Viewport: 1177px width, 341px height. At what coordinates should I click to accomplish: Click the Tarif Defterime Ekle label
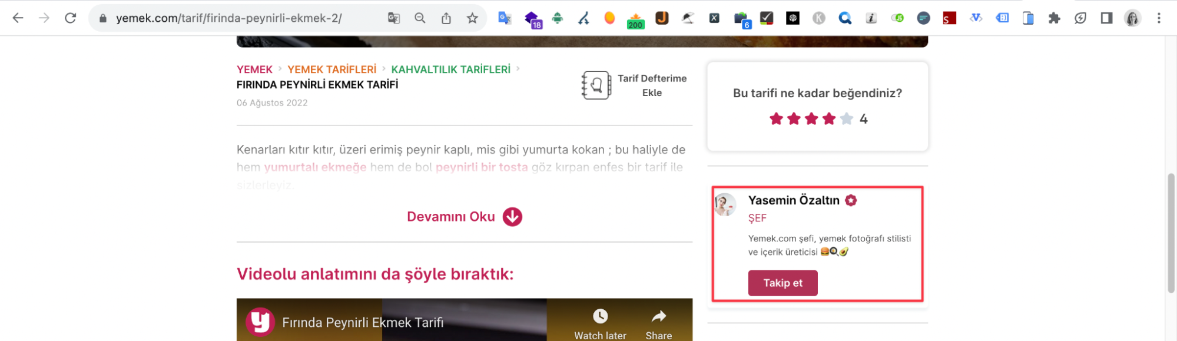[x=652, y=85]
